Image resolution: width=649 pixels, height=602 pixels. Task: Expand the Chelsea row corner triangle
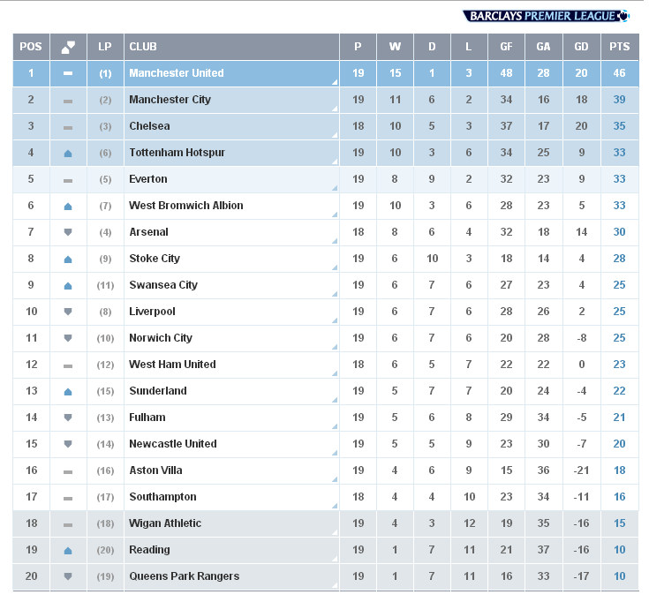[x=336, y=136]
